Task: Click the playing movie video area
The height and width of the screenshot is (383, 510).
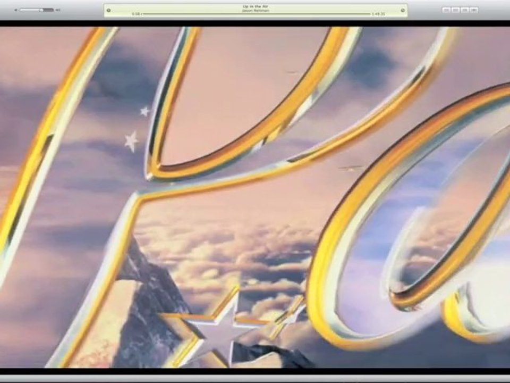Action: 255,197
